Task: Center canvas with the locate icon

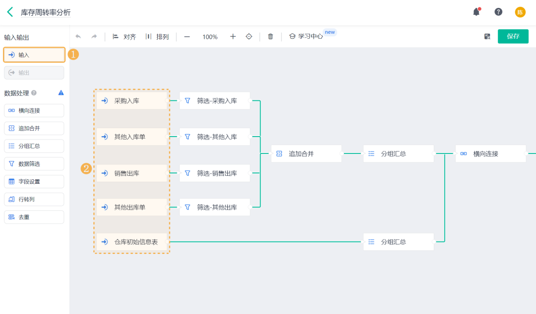Action: [249, 36]
